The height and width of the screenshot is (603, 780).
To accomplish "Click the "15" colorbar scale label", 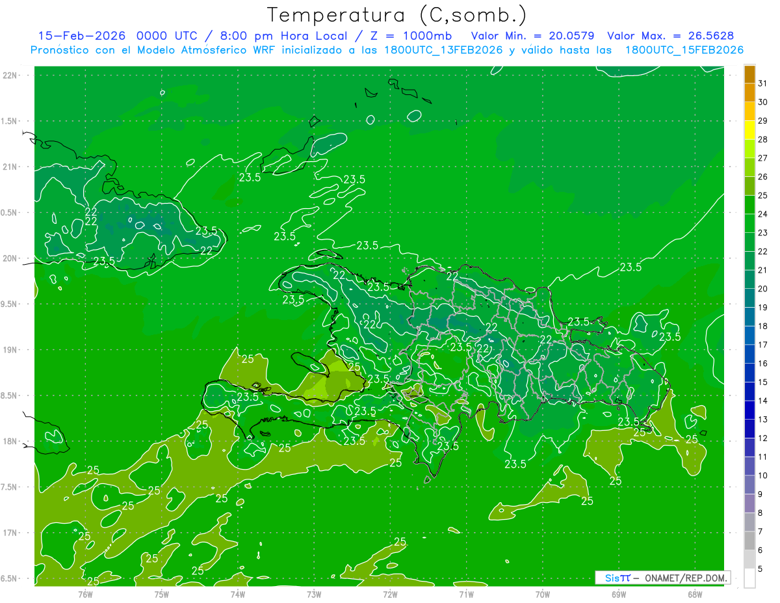I will 763,382.
